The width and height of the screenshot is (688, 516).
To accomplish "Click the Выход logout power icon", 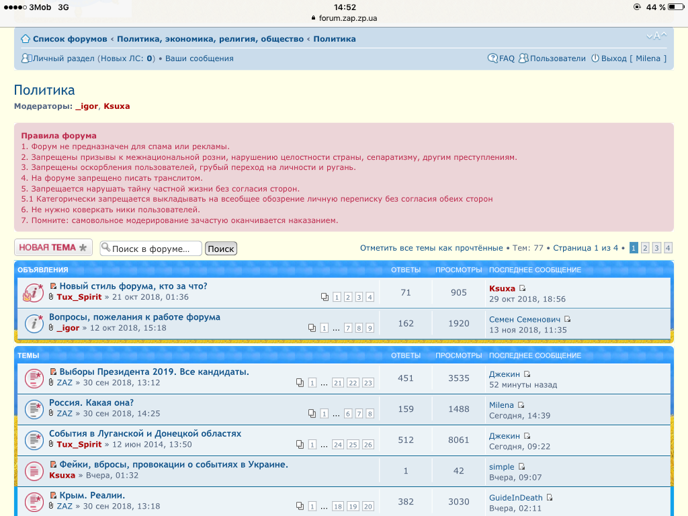I will click(x=595, y=58).
